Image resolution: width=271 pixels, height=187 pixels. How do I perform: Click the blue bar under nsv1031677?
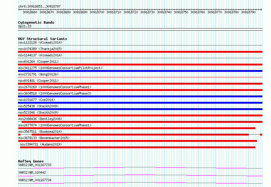coord(140,103)
